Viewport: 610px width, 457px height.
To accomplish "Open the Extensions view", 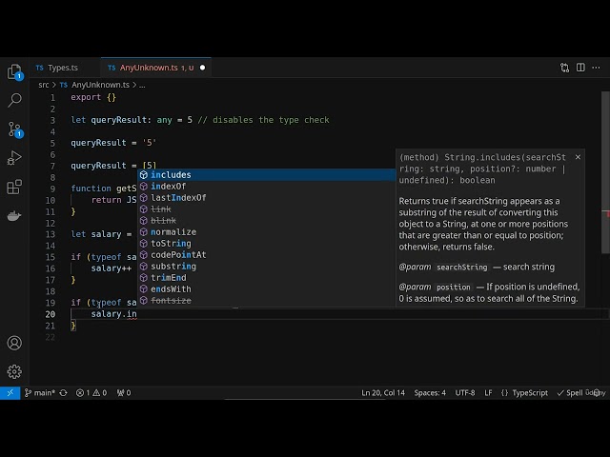I will [x=14, y=187].
